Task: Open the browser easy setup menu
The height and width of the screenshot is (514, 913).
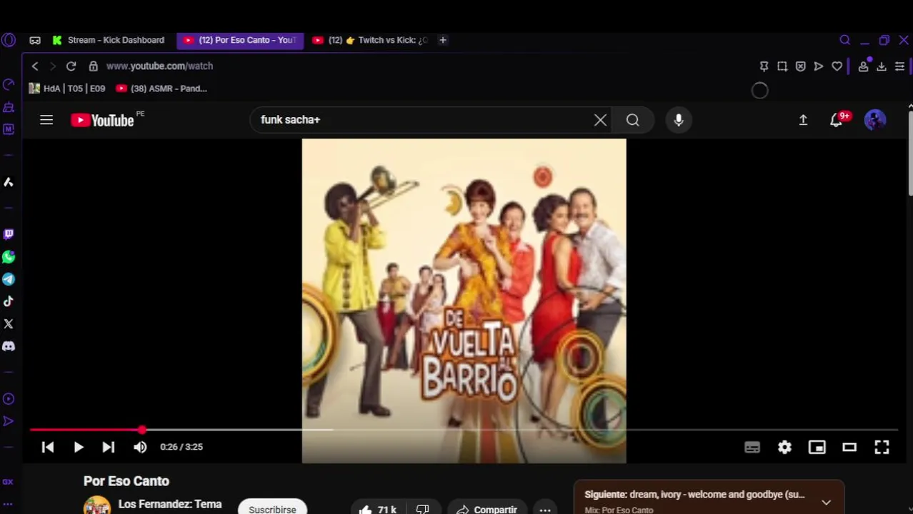Action: 899,66
